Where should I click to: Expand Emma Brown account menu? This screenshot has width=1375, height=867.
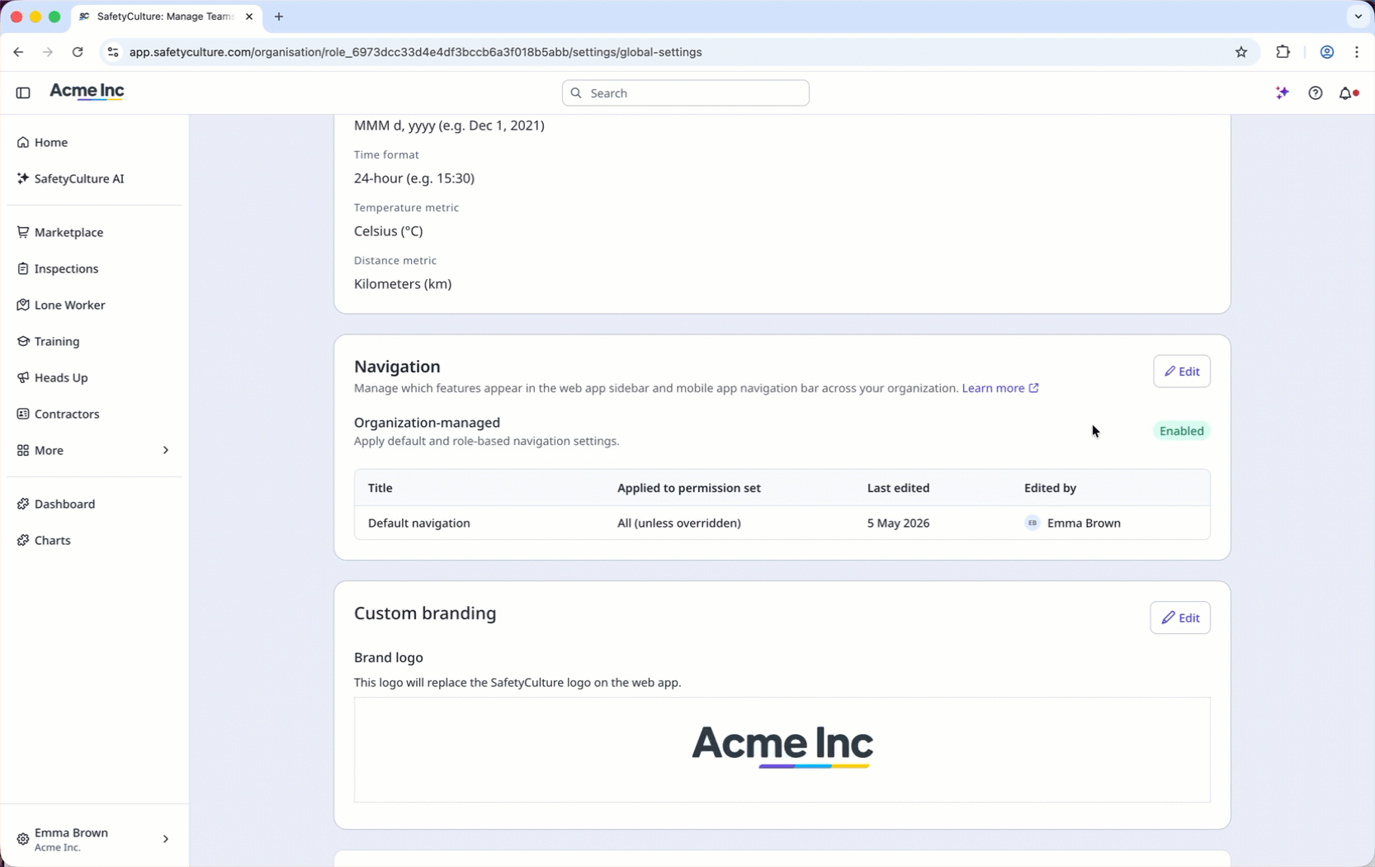pyautogui.click(x=94, y=839)
